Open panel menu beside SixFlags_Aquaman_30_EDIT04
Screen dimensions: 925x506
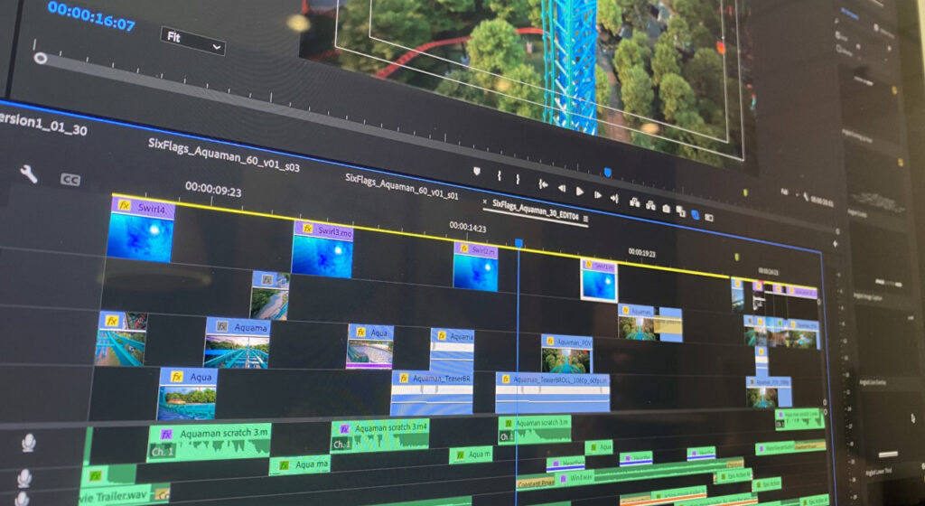click(x=585, y=219)
